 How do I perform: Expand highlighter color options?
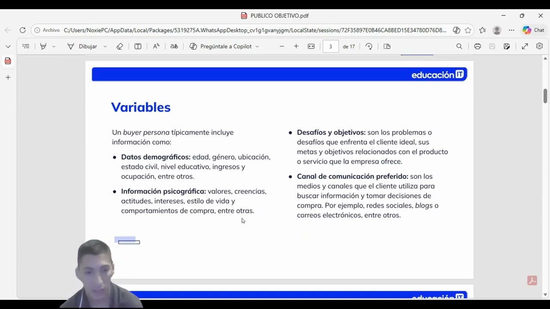(54, 46)
